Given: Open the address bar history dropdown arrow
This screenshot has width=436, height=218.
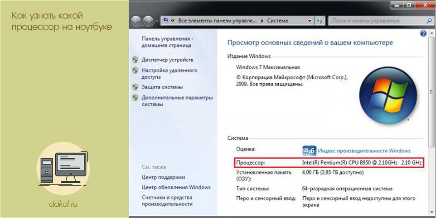Looking at the screenshot, I should [310, 21].
